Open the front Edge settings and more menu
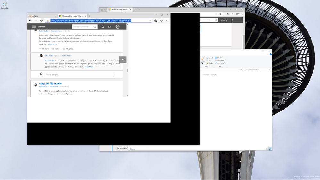 tap(167, 20)
